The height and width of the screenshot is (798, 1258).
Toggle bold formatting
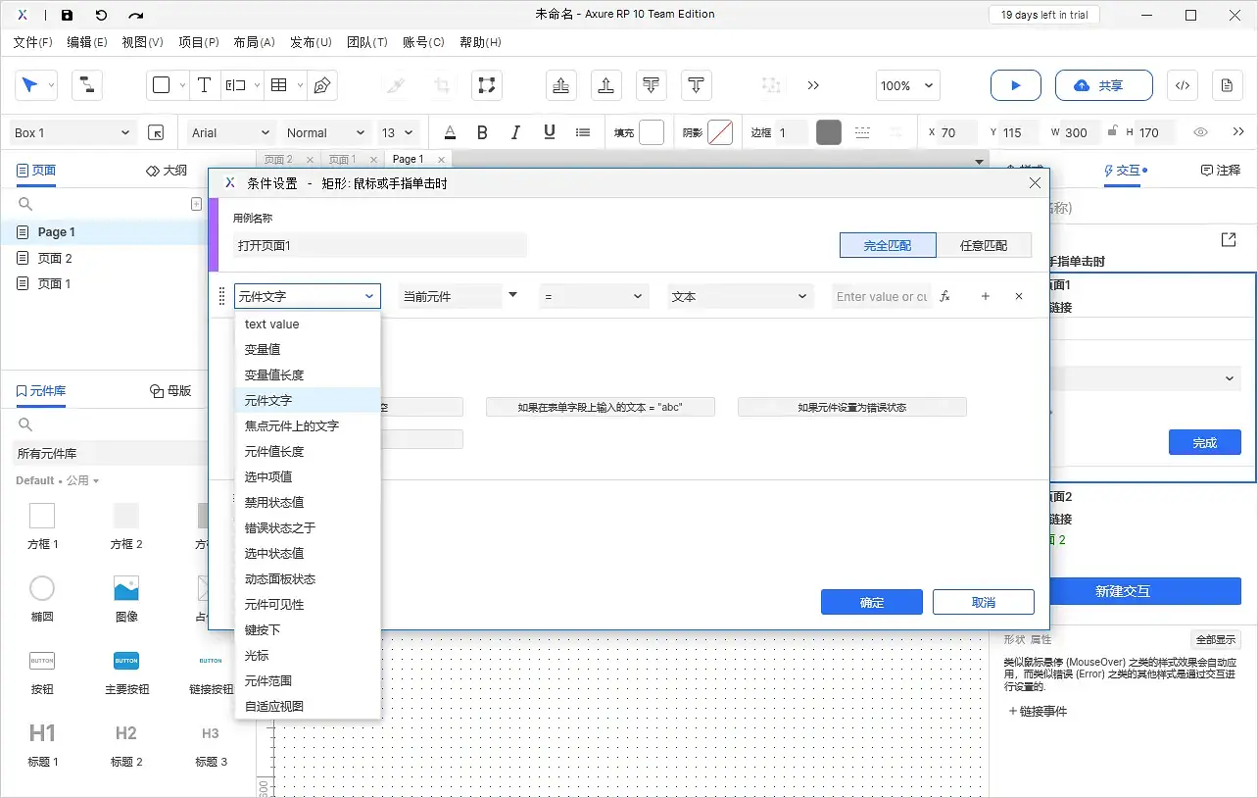pos(482,131)
